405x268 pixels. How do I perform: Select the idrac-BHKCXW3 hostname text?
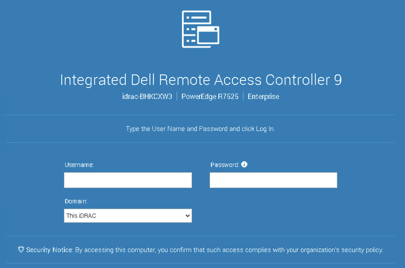point(147,97)
